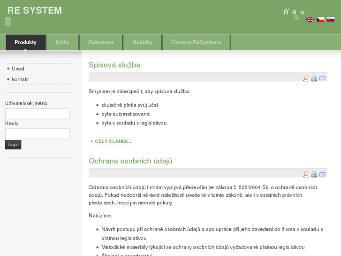
Task: Open Úvod in the sidebar menu
Action: 18,69
